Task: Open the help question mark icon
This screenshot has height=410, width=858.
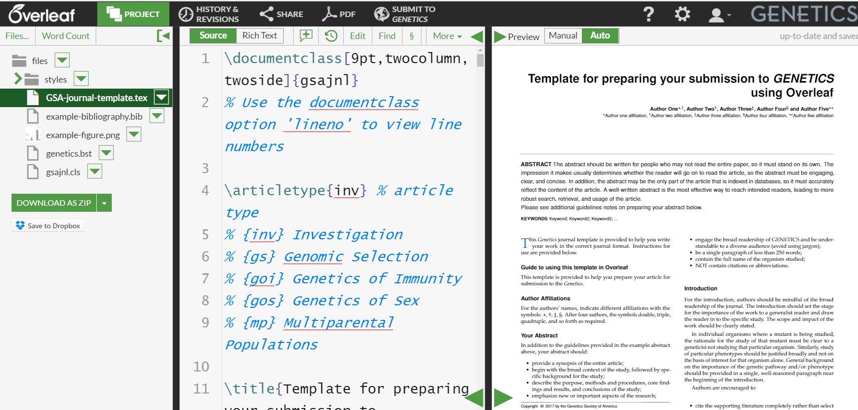Action: 649,14
